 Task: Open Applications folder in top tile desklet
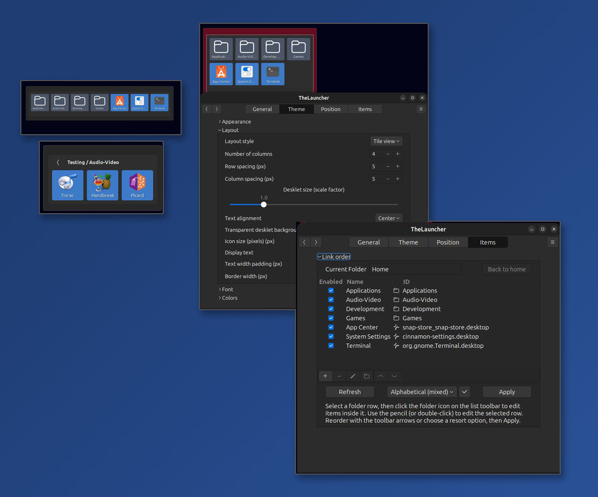221,49
